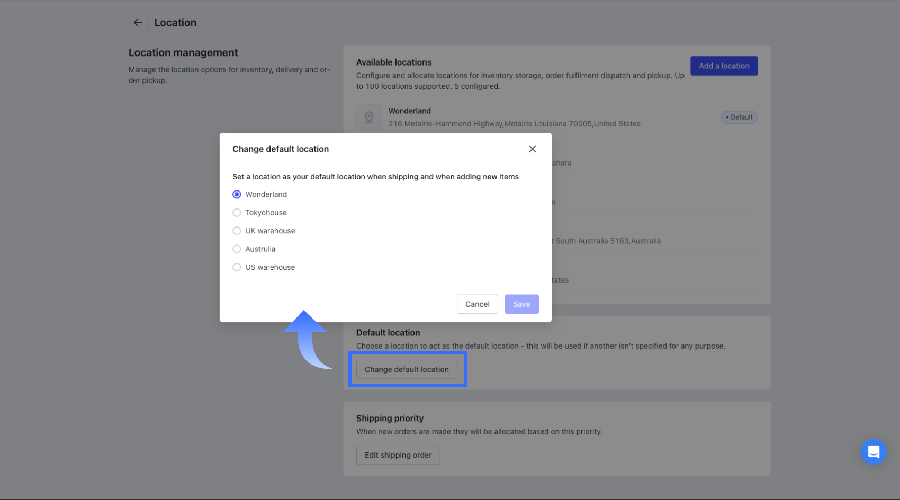Click the Default badge on Wonderland row
Screen dimensions: 900x500
[x=739, y=117]
